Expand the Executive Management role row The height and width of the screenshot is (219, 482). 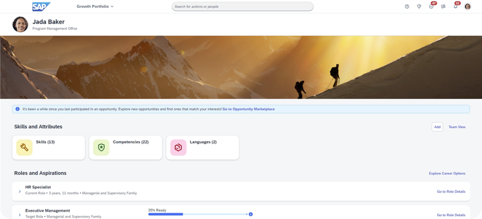point(20,215)
